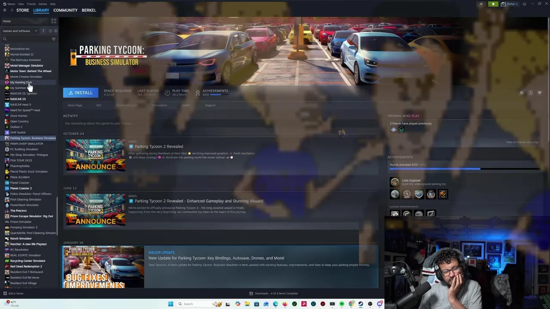Expand Games and Software dropdown
This screenshot has width=550, height=309.
point(20,31)
